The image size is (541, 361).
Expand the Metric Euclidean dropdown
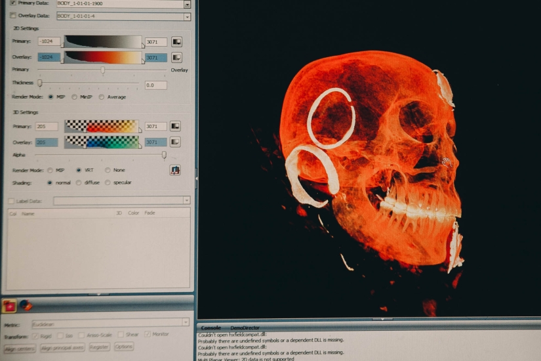186,324
